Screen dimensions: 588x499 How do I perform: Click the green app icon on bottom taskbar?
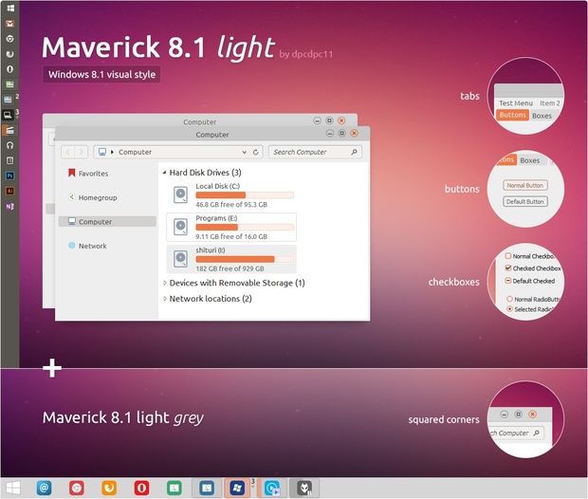pyautogui.click(x=174, y=488)
